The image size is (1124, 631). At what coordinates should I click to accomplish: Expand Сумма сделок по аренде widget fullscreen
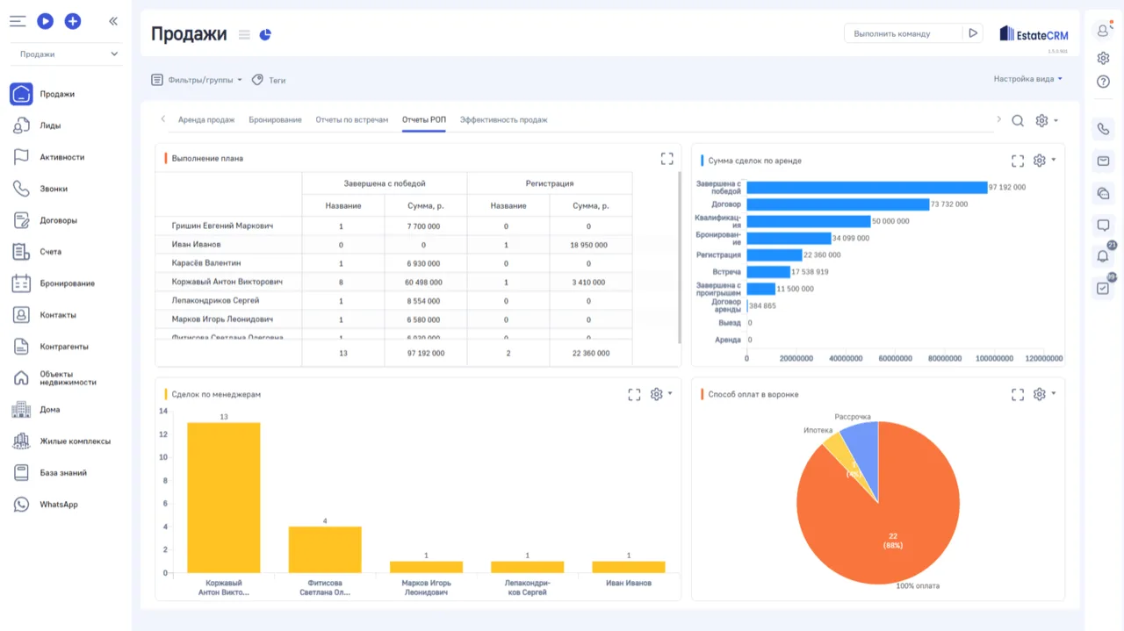(1018, 161)
